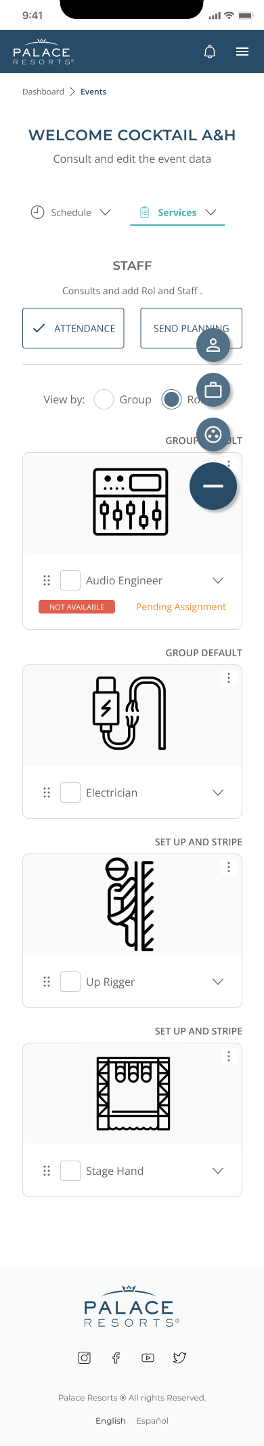The width and height of the screenshot is (264, 1446).
Task: Open the Schedule dropdown
Action: pyautogui.click(x=71, y=212)
